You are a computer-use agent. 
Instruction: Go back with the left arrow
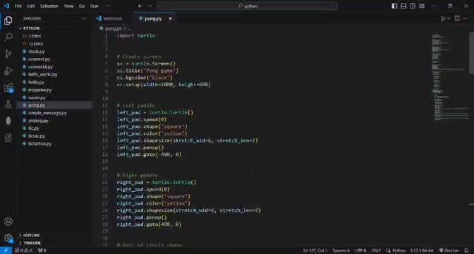140,6
